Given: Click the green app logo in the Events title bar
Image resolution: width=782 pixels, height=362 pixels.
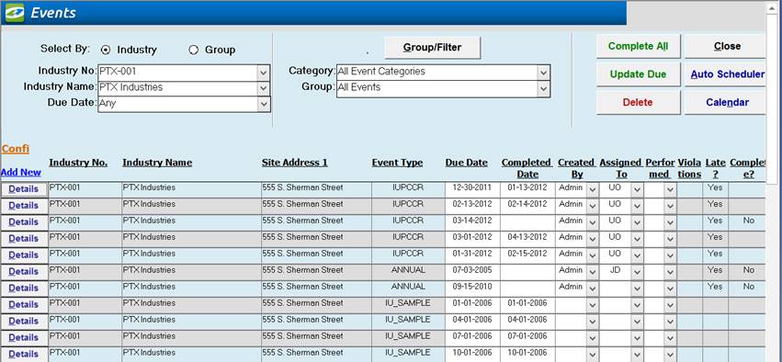Looking at the screenshot, I should tap(15, 13).
